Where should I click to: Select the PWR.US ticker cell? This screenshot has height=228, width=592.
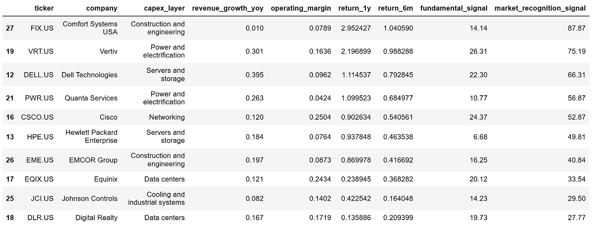tap(40, 98)
